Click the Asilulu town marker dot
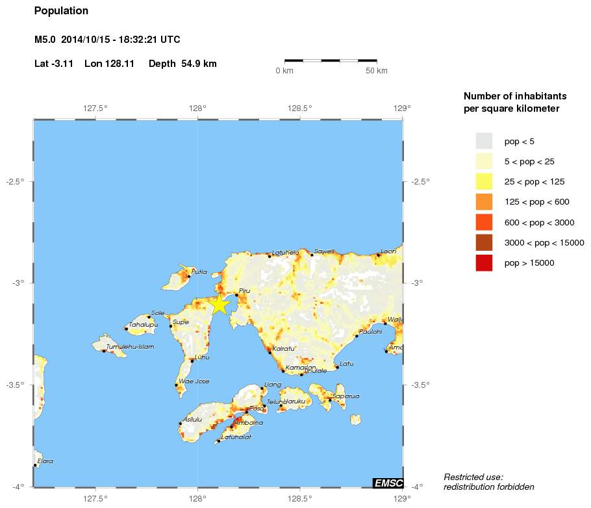Screen dimensions: 591x508 click(181, 424)
